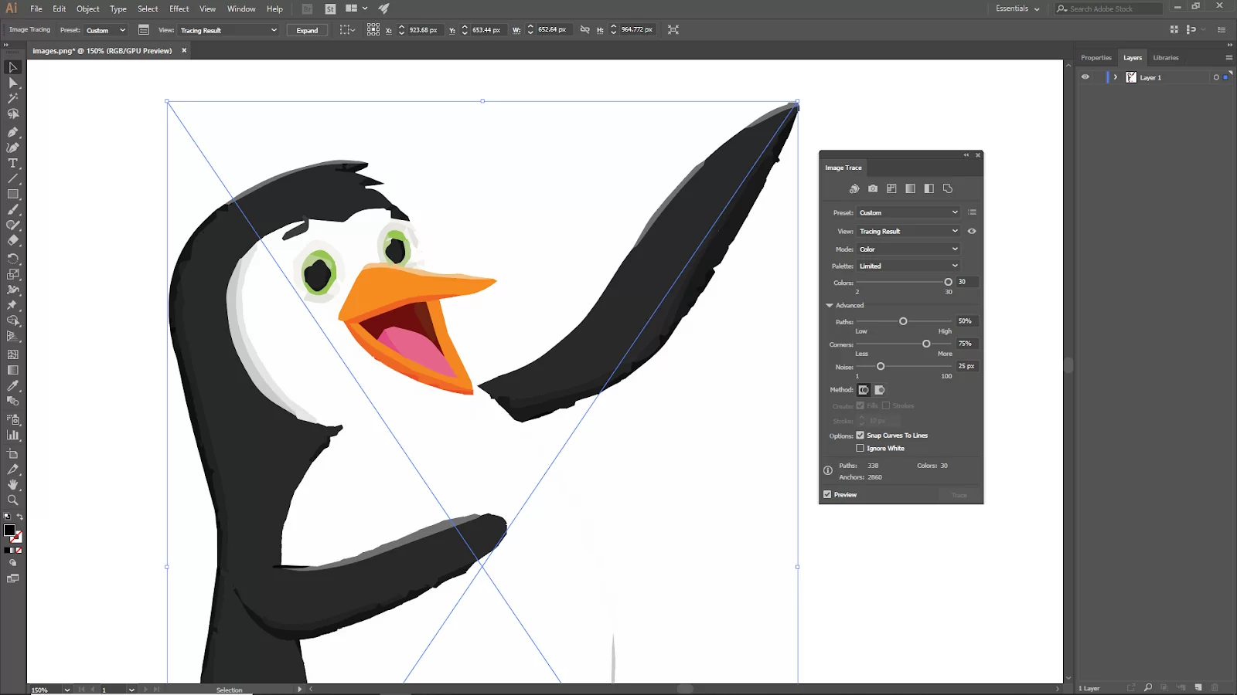Viewport: 1237px width, 695px height.
Task: Open the Object menu
Action: (88, 8)
